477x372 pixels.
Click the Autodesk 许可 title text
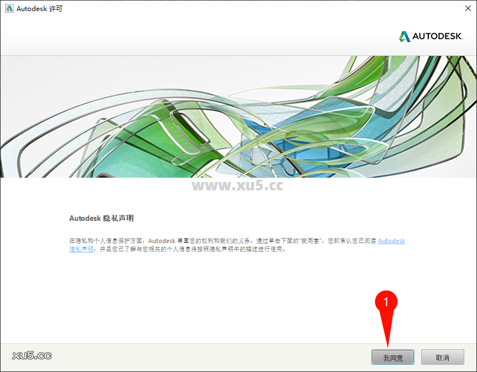click(x=39, y=8)
